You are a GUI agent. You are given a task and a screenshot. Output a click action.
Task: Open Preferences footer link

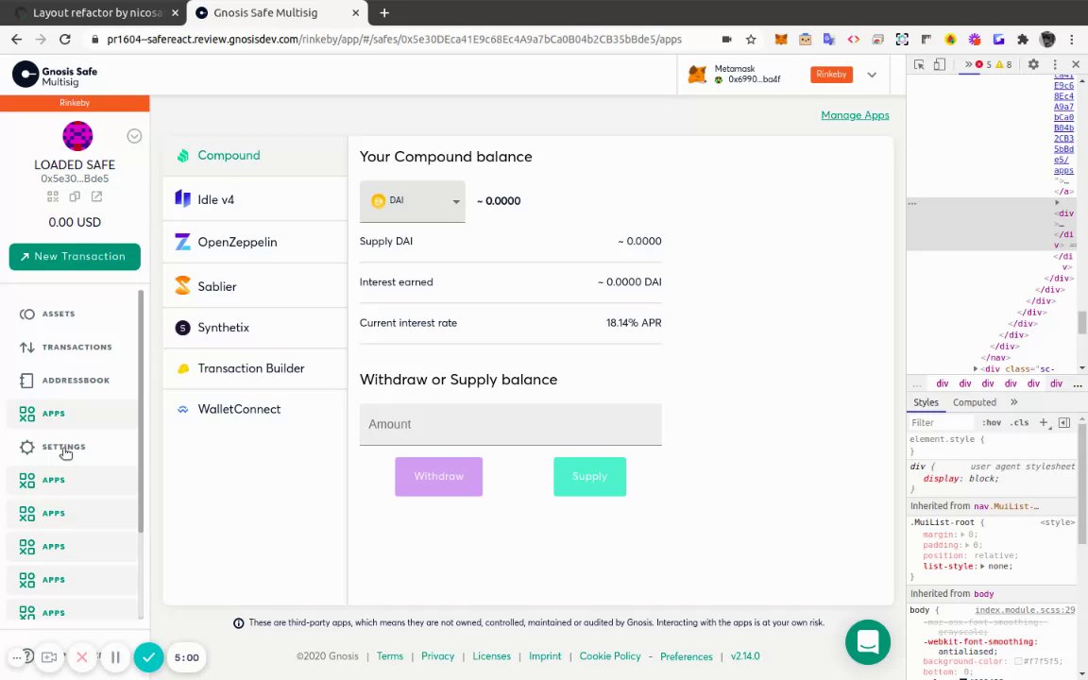[687, 656]
